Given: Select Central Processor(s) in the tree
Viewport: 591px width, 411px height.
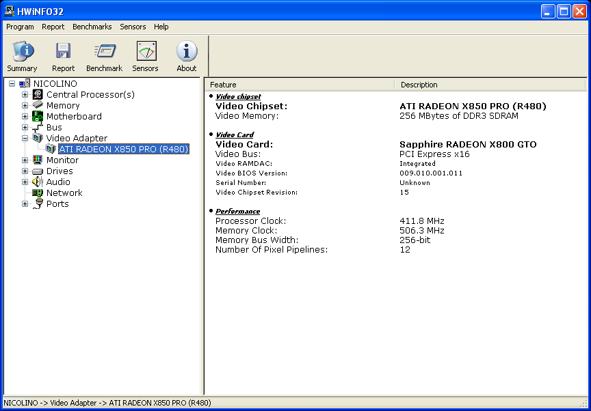Looking at the screenshot, I should tap(90, 94).
